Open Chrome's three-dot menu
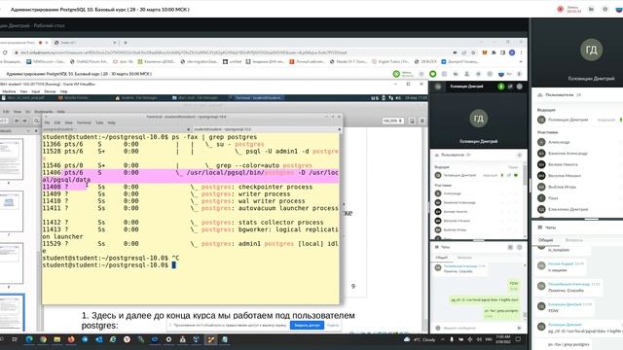This screenshot has height=350, width=623. (x=521, y=52)
